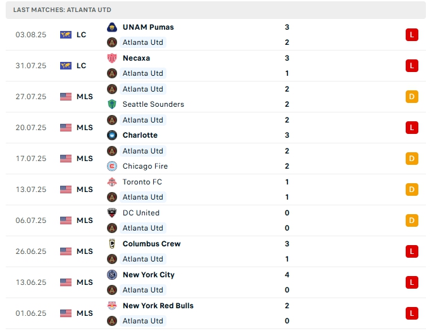
Task: Click the D result badge for 06.07.25
Action: [x=412, y=220]
